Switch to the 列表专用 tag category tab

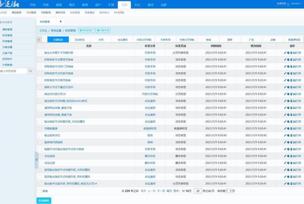165,40
